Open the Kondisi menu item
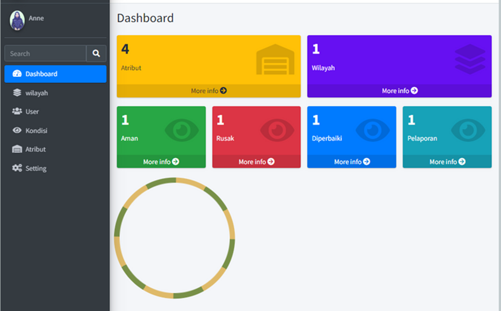 (x=55, y=130)
